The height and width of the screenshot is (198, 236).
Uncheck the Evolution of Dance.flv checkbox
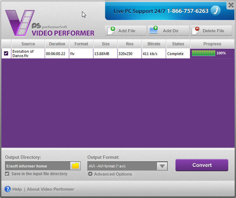point(6,54)
